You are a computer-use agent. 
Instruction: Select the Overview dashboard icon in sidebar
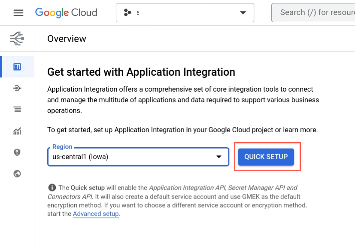click(17, 67)
